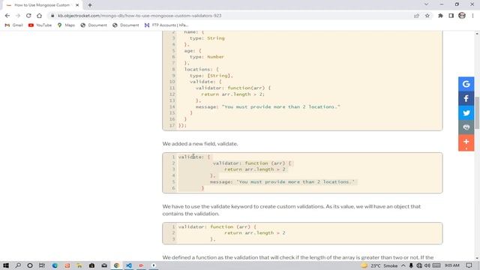Click the 'message: You must provide more' line in the first code block
This screenshot has width=480, height=270.
pos(268,106)
